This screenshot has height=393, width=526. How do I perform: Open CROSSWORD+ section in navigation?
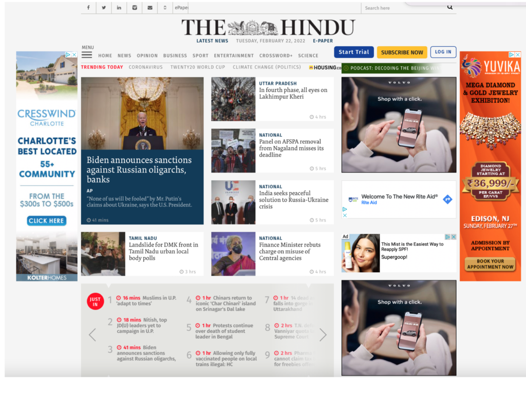(276, 55)
